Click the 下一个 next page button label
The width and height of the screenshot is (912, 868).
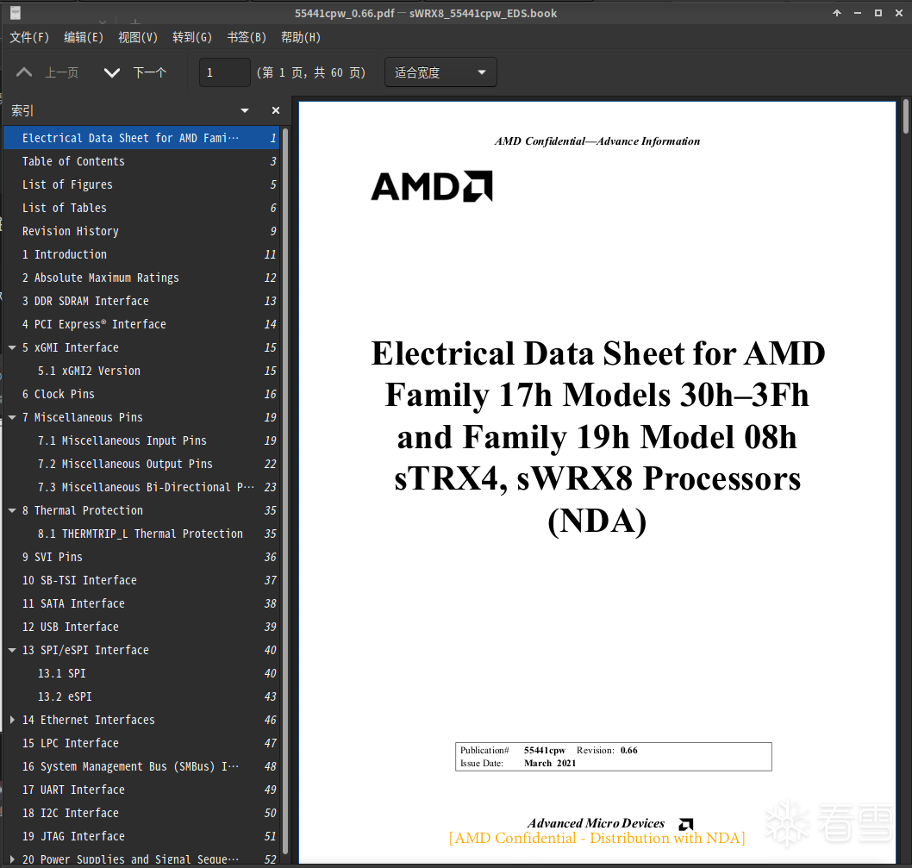point(149,72)
